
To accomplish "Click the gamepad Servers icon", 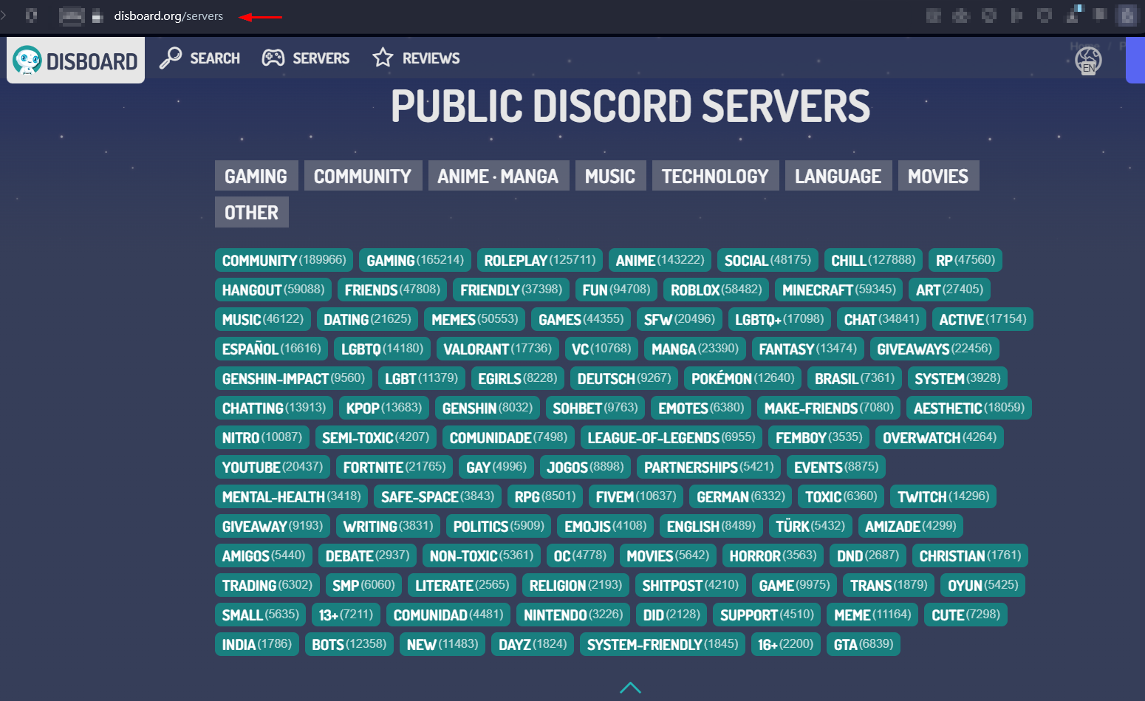I will tap(273, 58).
